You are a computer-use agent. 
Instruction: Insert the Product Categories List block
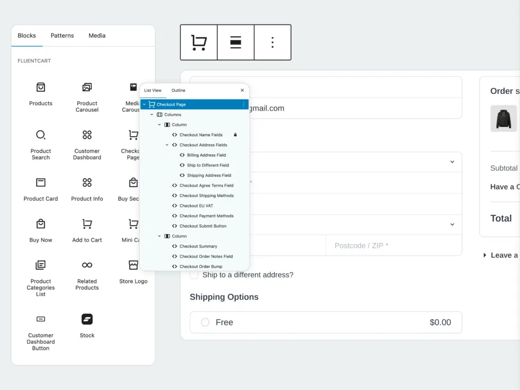[41, 278]
